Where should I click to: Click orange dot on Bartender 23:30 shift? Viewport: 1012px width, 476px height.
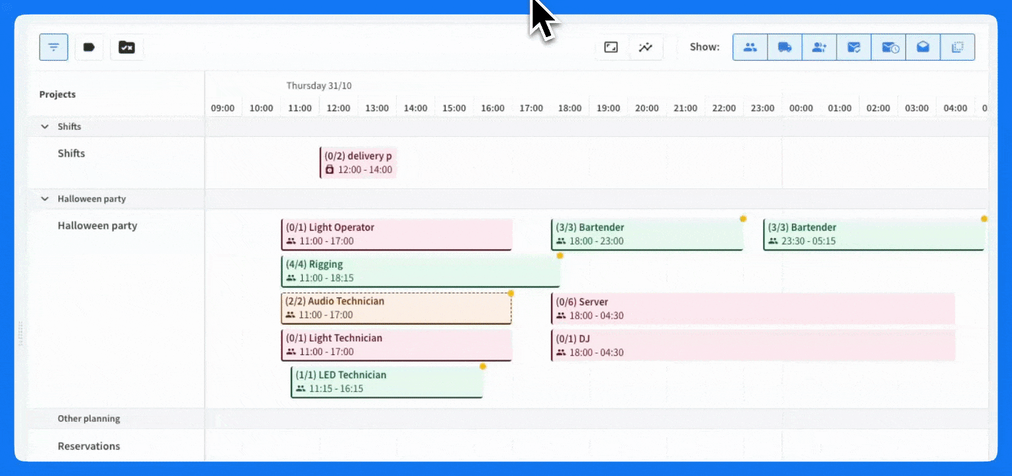click(984, 218)
